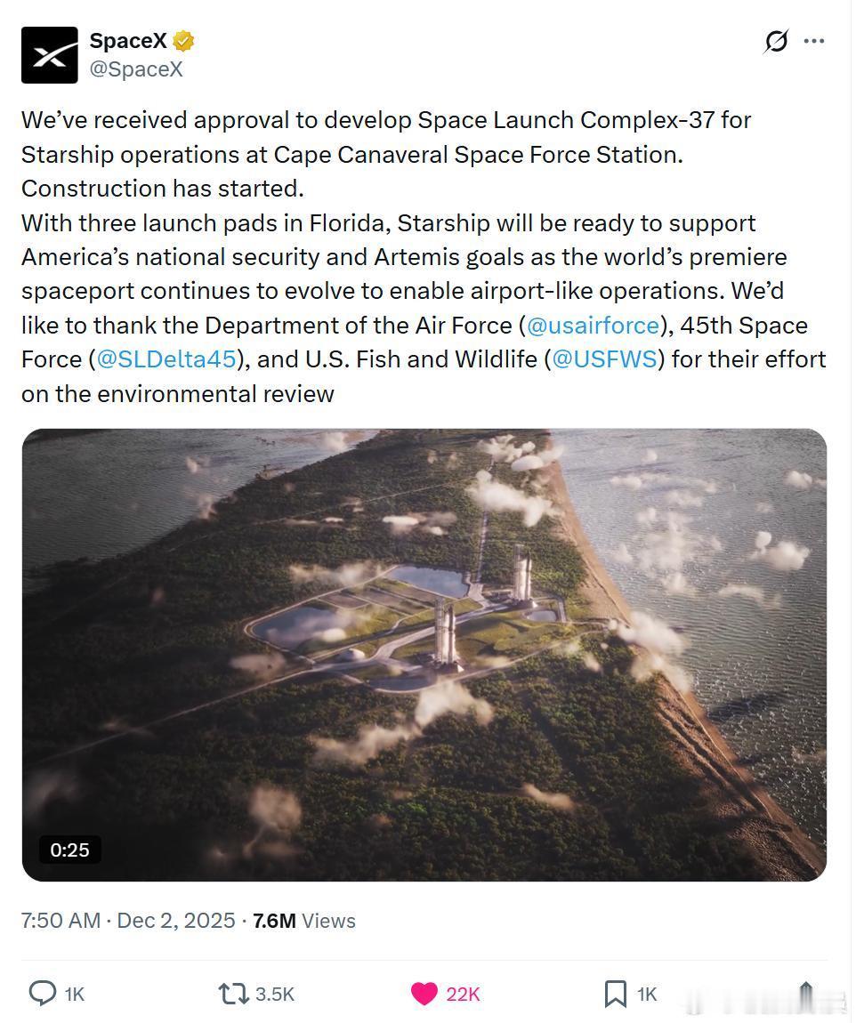This screenshot has width=856, height=1023.
Task: Click the share upload icon
Action: [x=806, y=993]
